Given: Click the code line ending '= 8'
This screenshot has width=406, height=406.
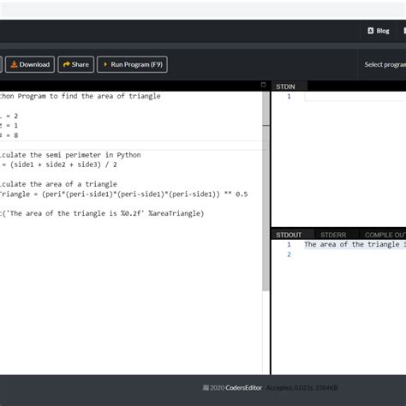Looking at the screenshot, I should coord(9,135).
